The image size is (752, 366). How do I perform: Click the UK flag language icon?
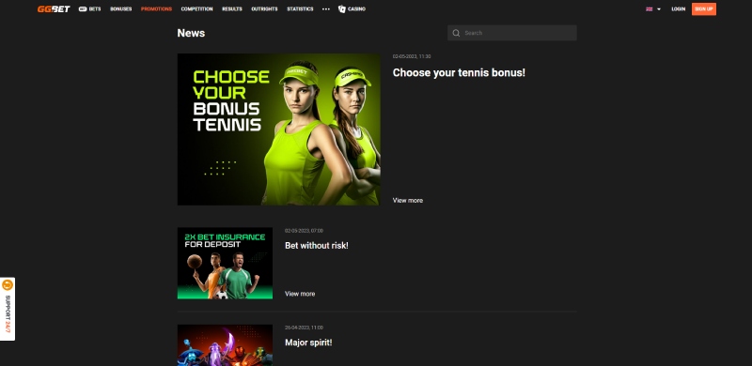[x=650, y=9]
